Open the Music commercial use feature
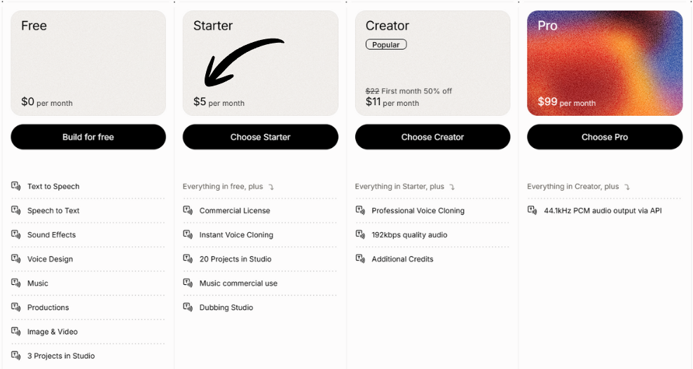 [x=238, y=283]
